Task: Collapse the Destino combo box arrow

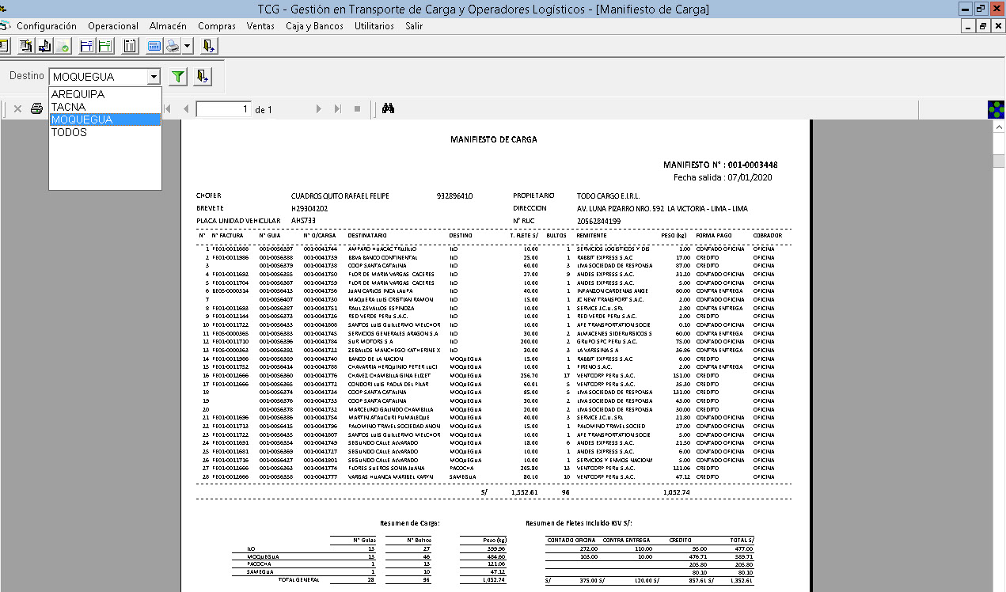Action: [154, 77]
